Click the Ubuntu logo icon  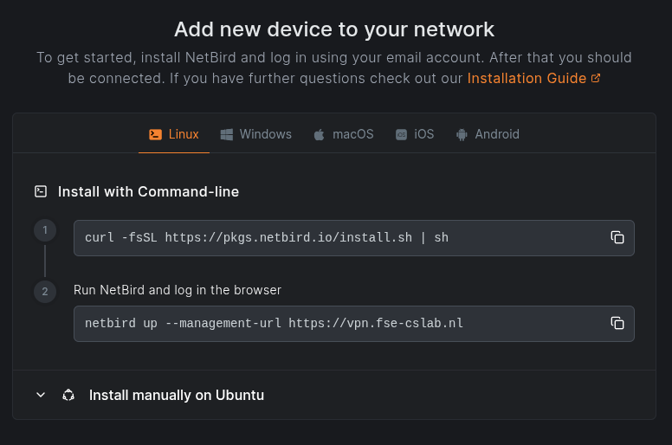[x=68, y=395]
